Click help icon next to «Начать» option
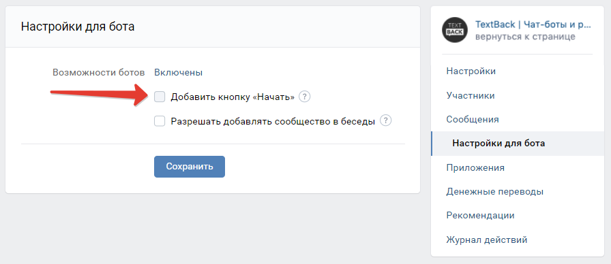Image resolution: width=611 pixels, height=264 pixels. (304, 97)
